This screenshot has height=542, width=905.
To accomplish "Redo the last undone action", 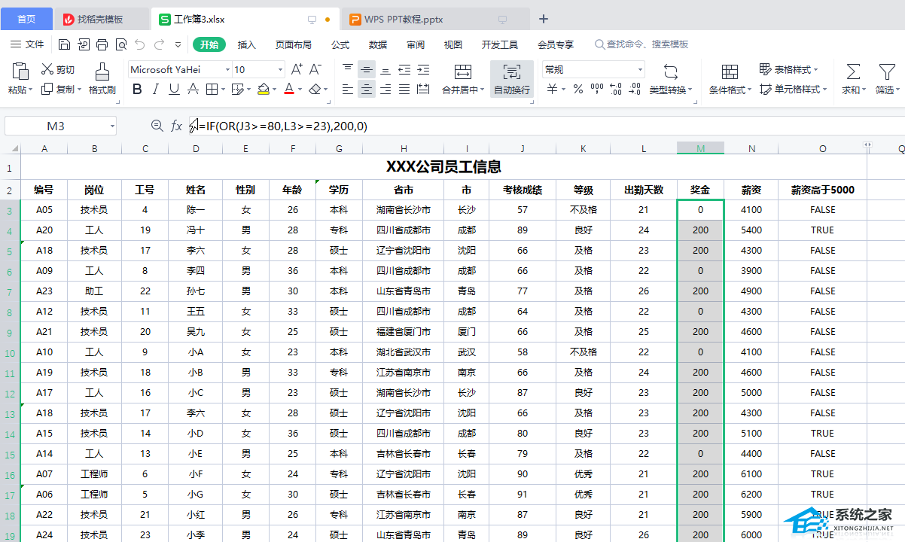I will (159, 44).
